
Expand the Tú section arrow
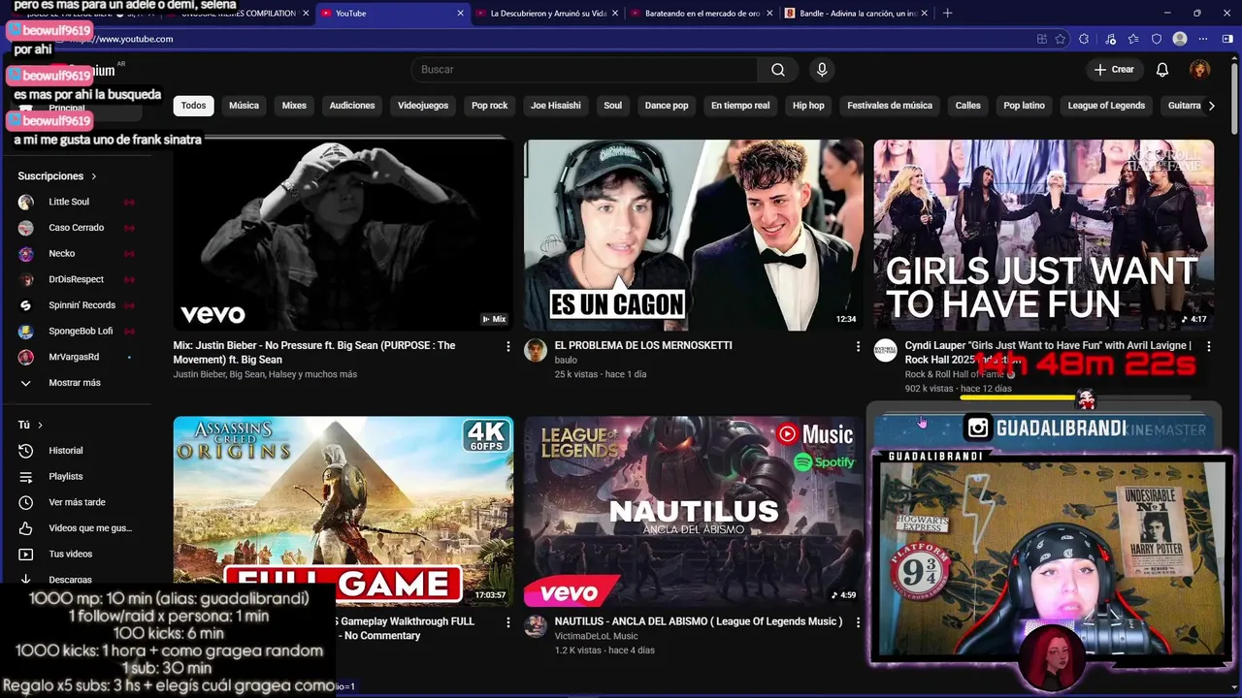(x=40, y=425)
